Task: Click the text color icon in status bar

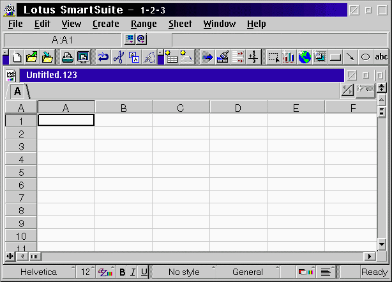Action: tap(105, 272)
